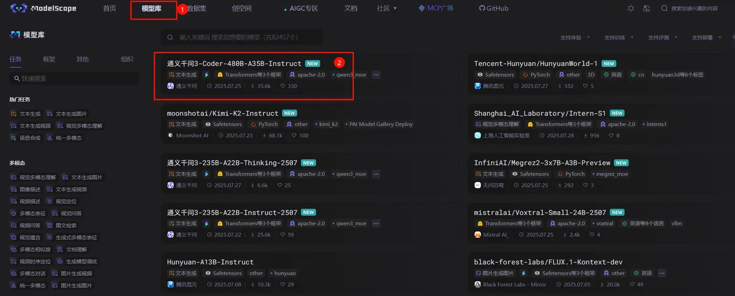Filter by 文本生成 under 热门任务

point(26,114)
